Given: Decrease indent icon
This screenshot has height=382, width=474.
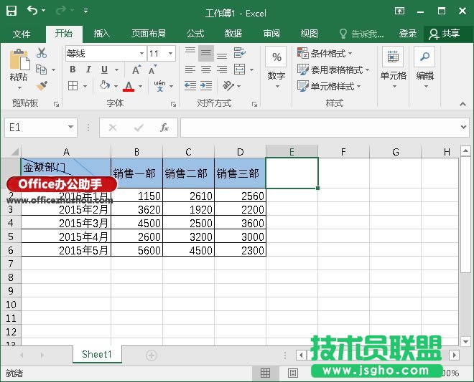Looking at the screenshot, I should (x=190, y=86).
